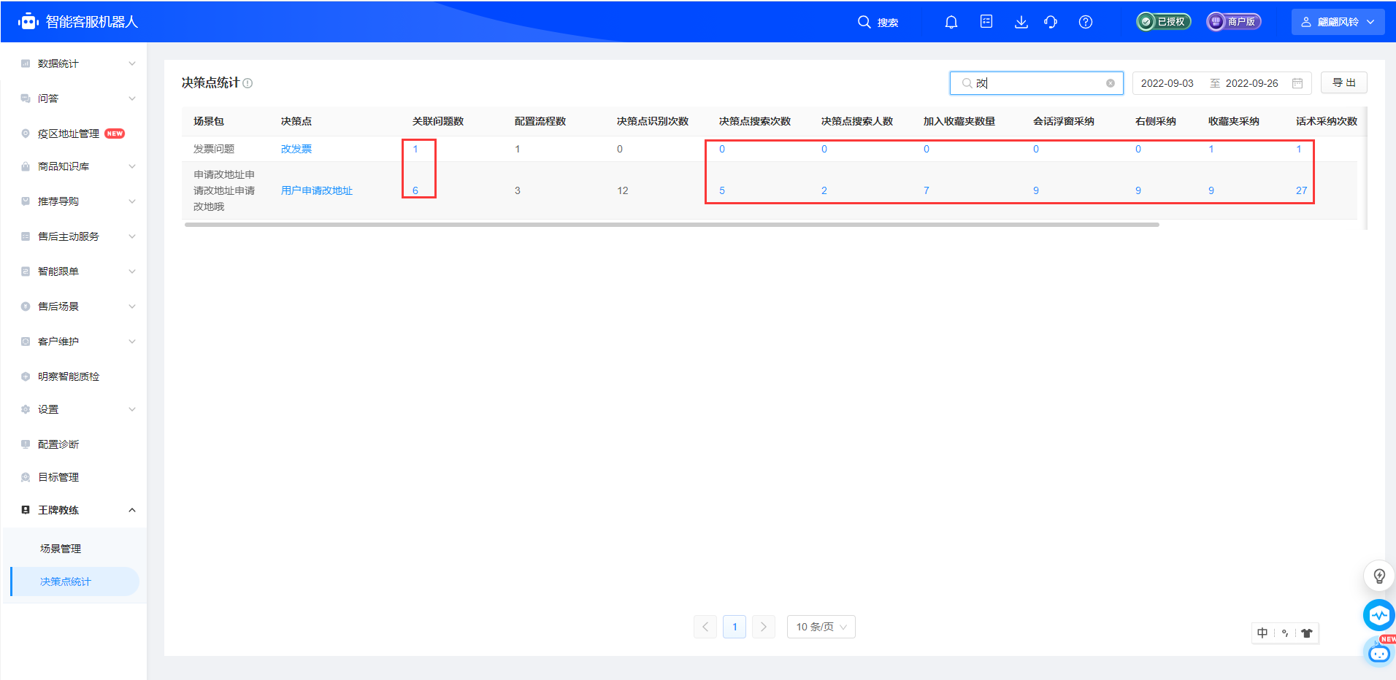The height and width of the screenshot is (680, 1396).
Task: Click the 决策点识别次数 column header
Action: coord(653,121)
